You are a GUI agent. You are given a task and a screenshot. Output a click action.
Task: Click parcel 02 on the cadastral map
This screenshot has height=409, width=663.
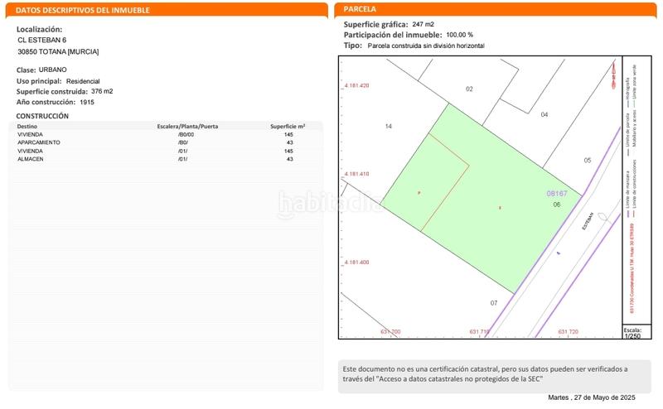469,89
